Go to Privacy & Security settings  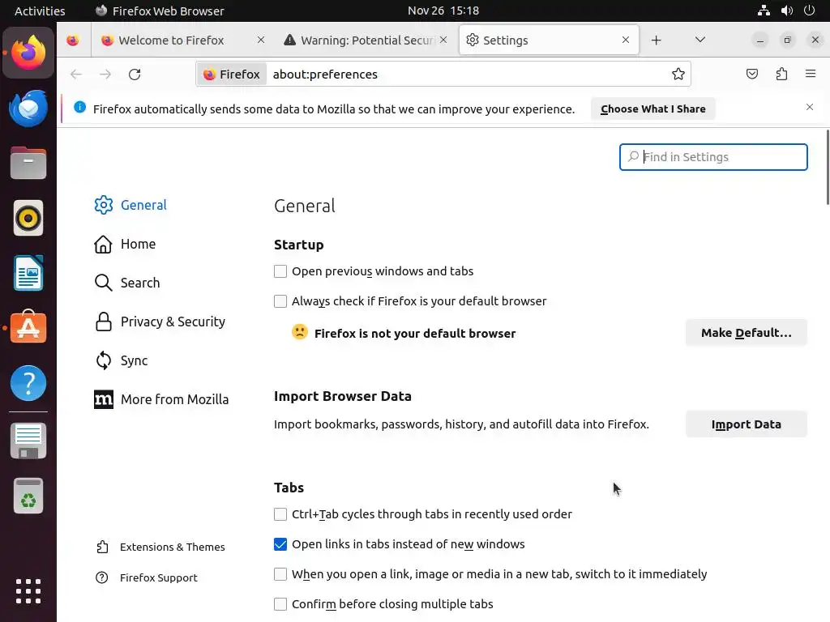pos(173,322)
